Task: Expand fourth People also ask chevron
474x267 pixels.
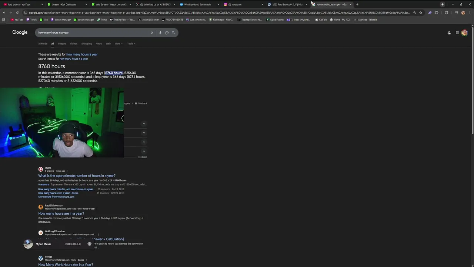Action: tap(144, 151)
